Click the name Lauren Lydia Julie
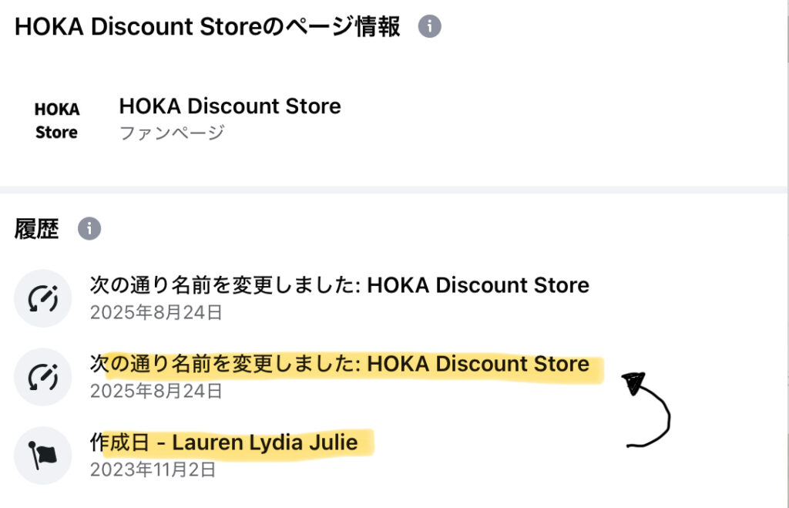Image resolution: width=789 pixels, height=508 pixels. pyautogui.click(x=264, y=443)
